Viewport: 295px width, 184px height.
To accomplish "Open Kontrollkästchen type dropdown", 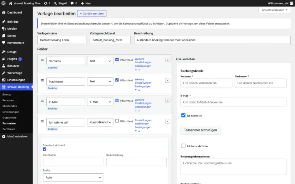I will point(100,122).
